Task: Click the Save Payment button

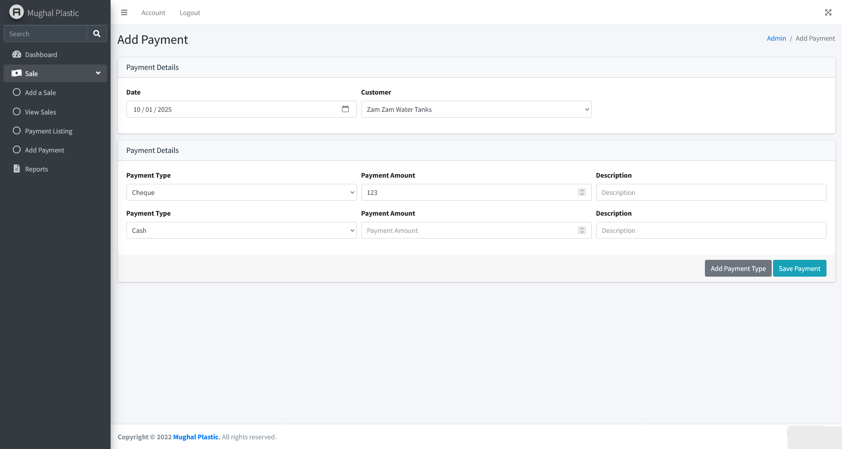Action: click(799, 269)
